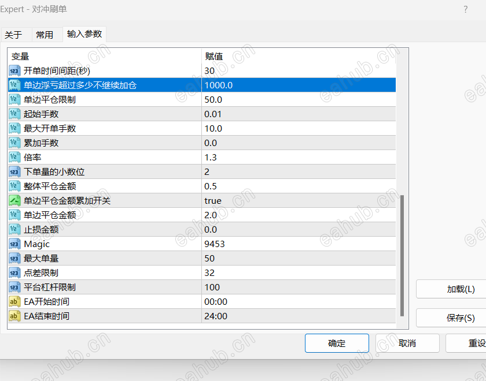This screenshot has height=381, width=486.
Task: Edit the 整体平仓金额 value 0.5
Action: click(x=299, y=186)
